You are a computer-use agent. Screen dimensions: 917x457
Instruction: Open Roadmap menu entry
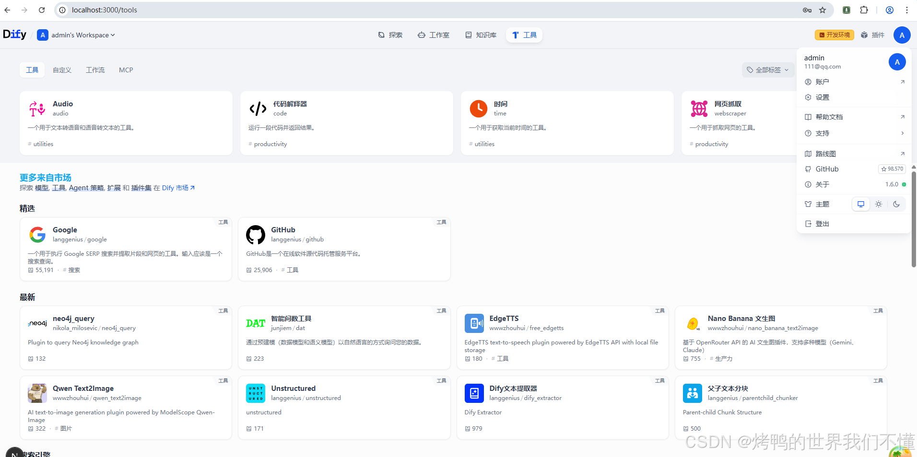point(854,154)
